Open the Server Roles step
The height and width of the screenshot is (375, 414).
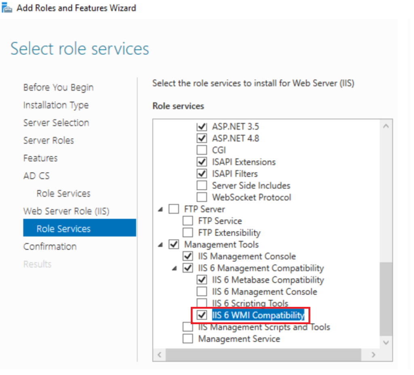pos(49,141)
